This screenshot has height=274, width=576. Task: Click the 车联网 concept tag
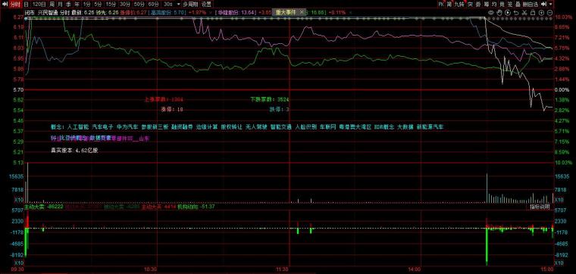(x=327, y=127)
